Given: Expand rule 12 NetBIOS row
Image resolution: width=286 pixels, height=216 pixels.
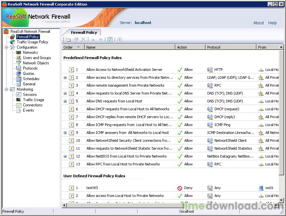Looking at the screenshot, I should (65, 157).
